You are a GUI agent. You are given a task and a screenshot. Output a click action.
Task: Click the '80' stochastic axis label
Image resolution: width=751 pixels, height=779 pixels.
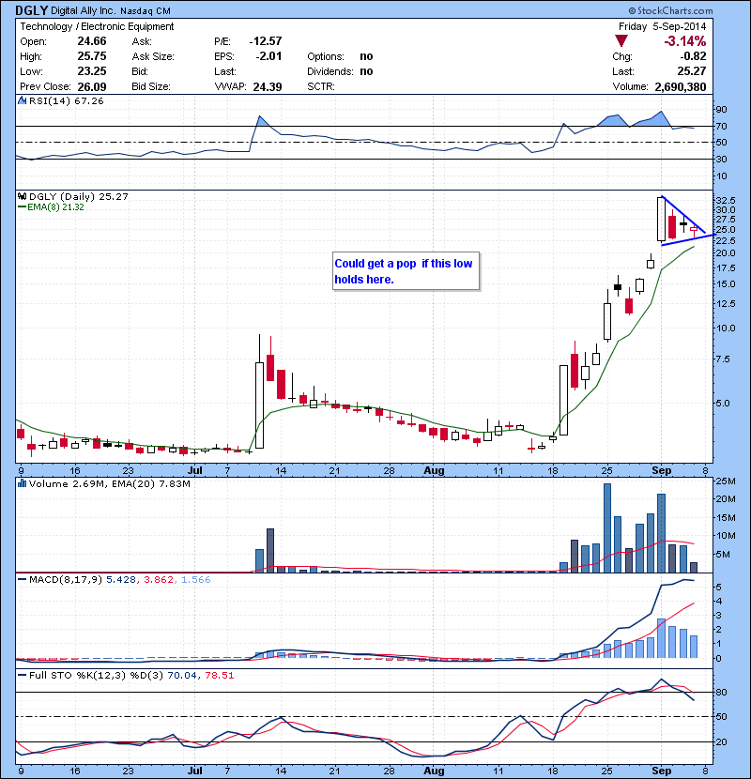tap(721, 692)
